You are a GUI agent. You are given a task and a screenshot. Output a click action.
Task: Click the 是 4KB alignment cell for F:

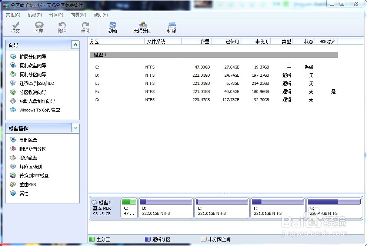tap(334, 92)
